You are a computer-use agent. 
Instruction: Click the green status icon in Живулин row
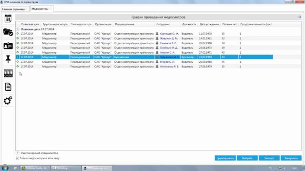[x=18, y=38]
